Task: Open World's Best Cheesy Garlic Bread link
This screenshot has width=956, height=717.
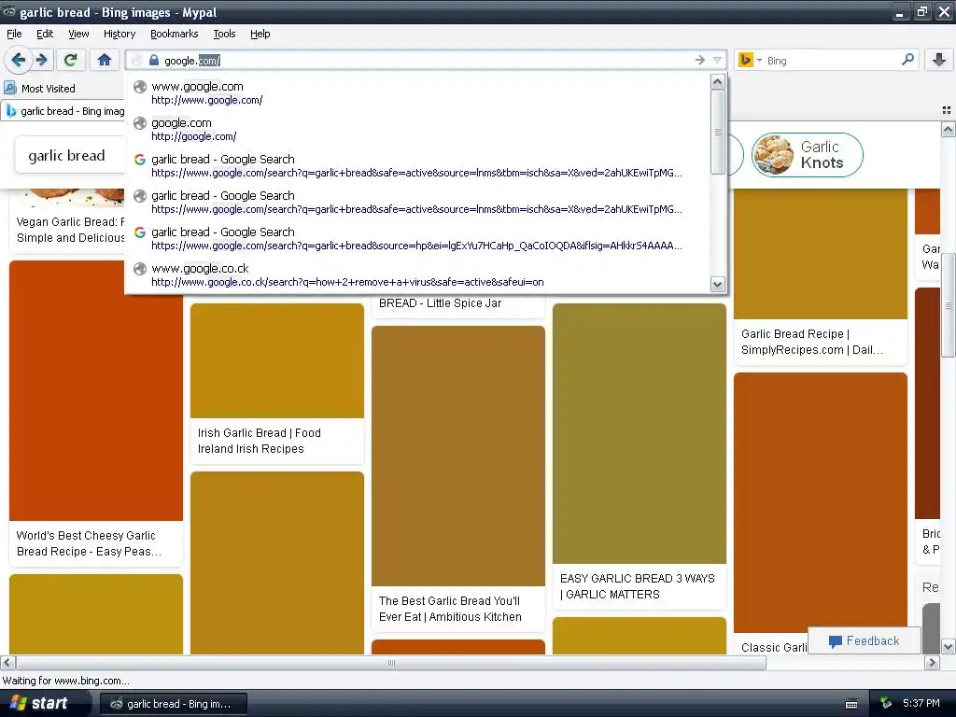Action: coord(89,543)
